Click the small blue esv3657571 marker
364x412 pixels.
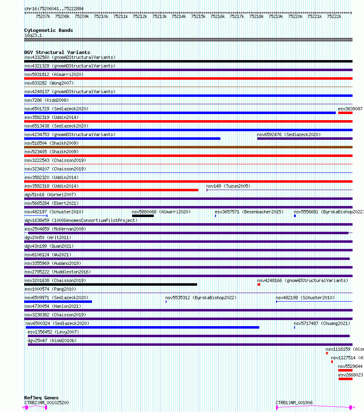pyautogui.click(x=216, y=216)
